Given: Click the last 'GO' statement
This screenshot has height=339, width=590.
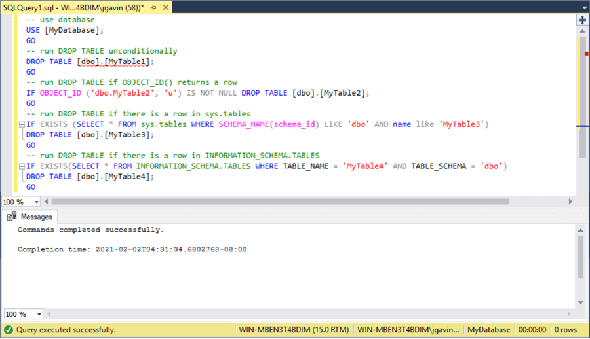Looking at the screenshot, I should (31, 187).
